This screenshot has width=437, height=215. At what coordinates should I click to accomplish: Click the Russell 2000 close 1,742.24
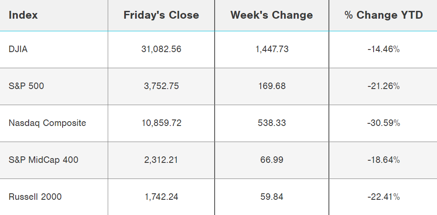(161, 197)
